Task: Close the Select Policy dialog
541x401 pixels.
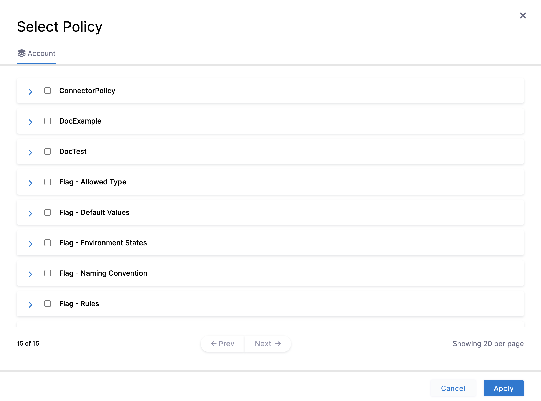Action: pos(523,15)
